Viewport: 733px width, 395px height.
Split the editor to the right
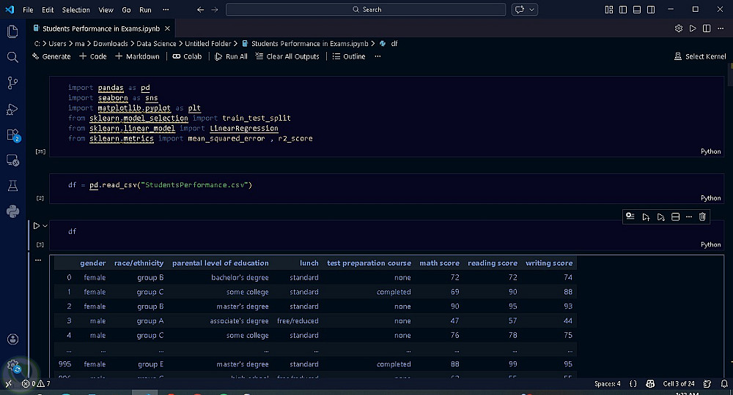707,29
